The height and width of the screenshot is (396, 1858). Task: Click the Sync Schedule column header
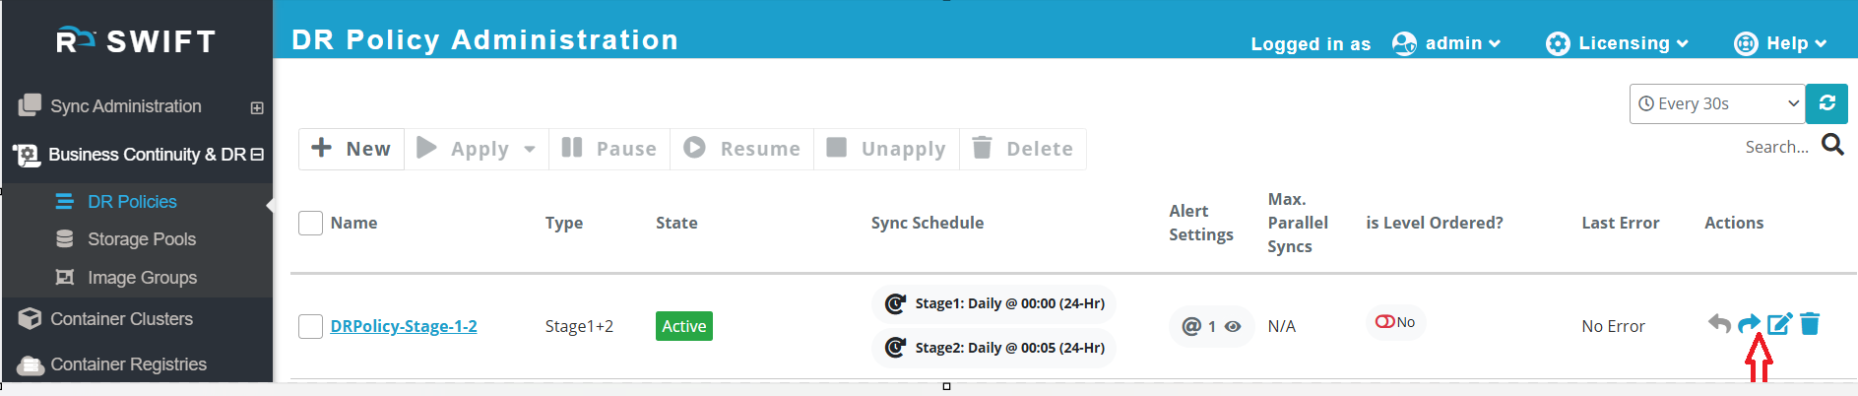pos(928,223)
